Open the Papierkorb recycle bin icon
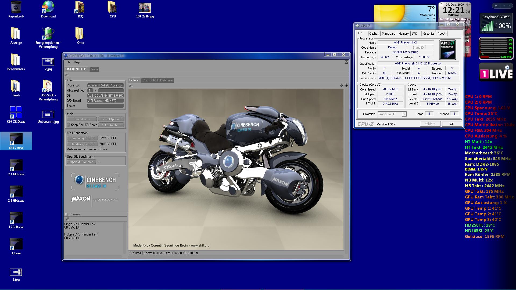The height and width of the screenshot is (290, 516). (x=16, y=9)
